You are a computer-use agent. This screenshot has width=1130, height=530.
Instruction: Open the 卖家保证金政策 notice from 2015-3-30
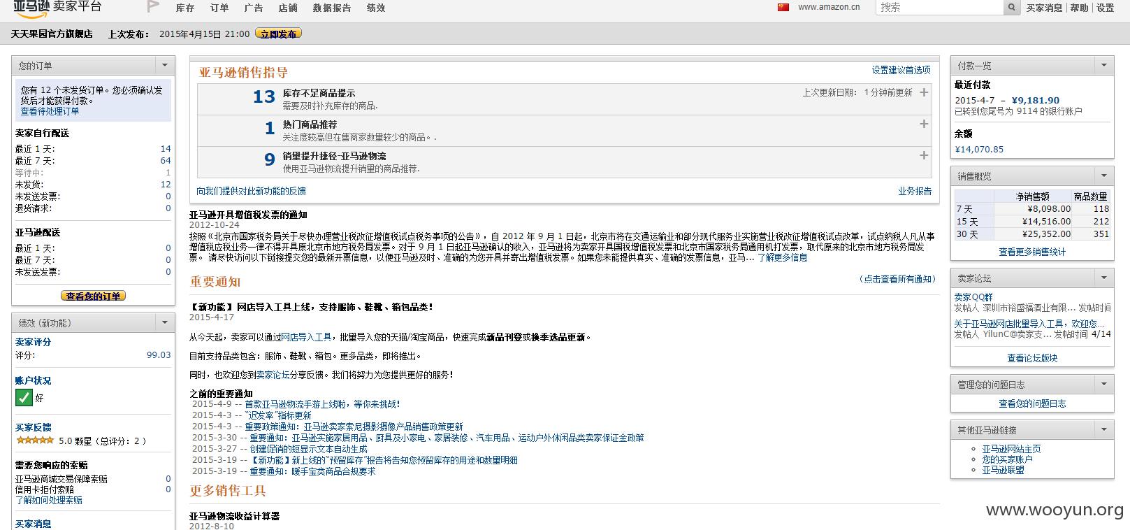[447, 438]
